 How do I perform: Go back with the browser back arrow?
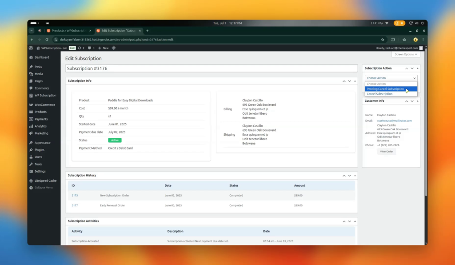(32, 40)
